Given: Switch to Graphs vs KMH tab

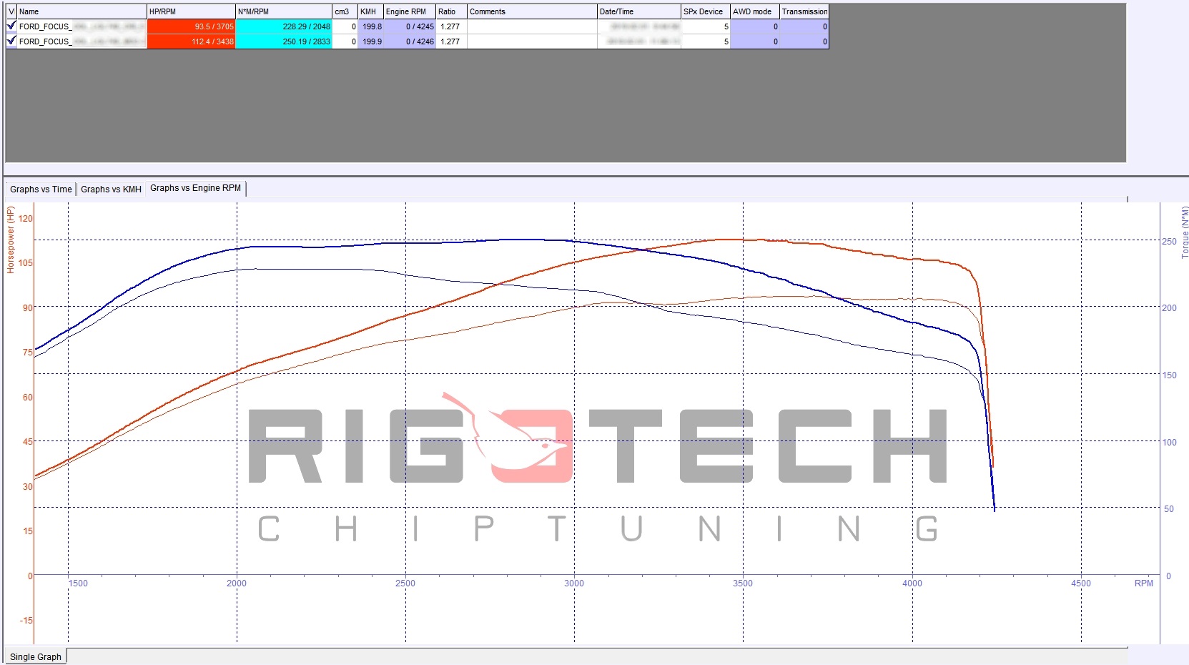Looking at the screenshot, I should coord(111,189).
